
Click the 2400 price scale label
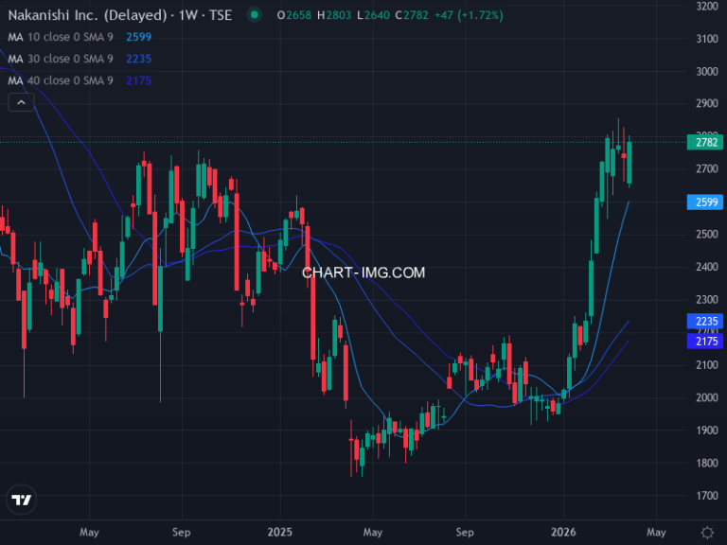click(x=706, y=267)
